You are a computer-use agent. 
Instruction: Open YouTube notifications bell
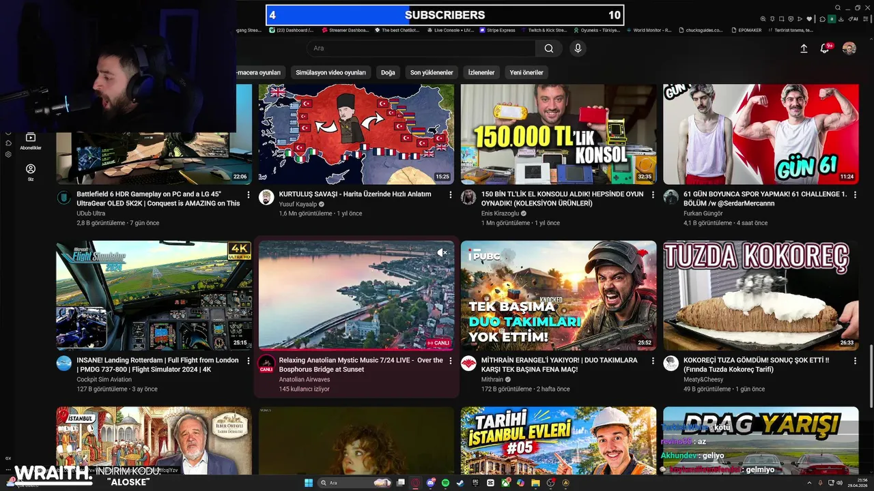pyautogui.click(x=825, y=48)
